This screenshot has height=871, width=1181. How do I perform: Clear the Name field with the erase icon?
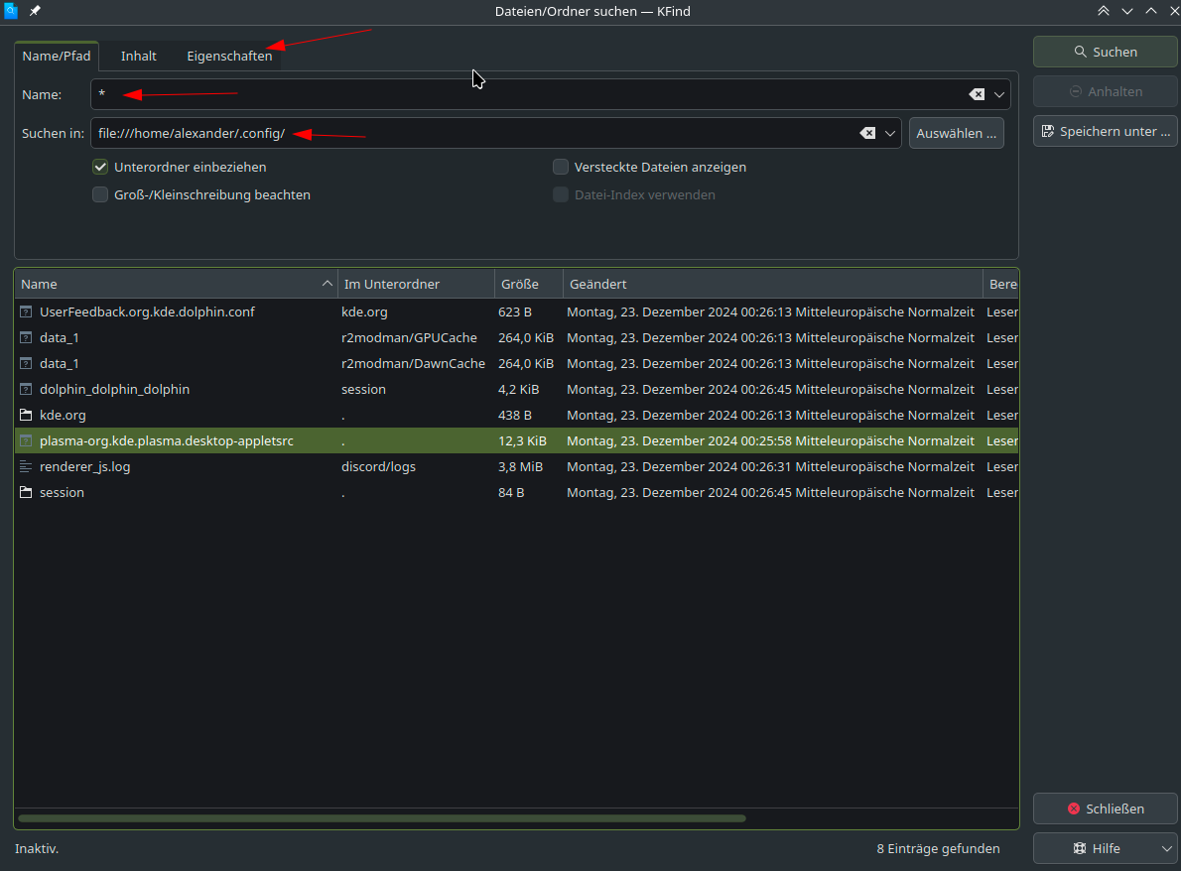click(x=977, y=94)
